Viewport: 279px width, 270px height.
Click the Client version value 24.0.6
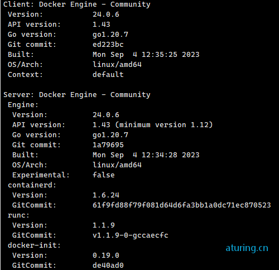[x=106, y=15]
